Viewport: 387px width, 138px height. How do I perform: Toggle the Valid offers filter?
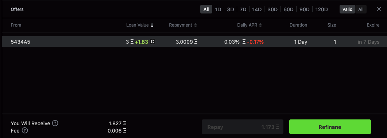[347, 9]
